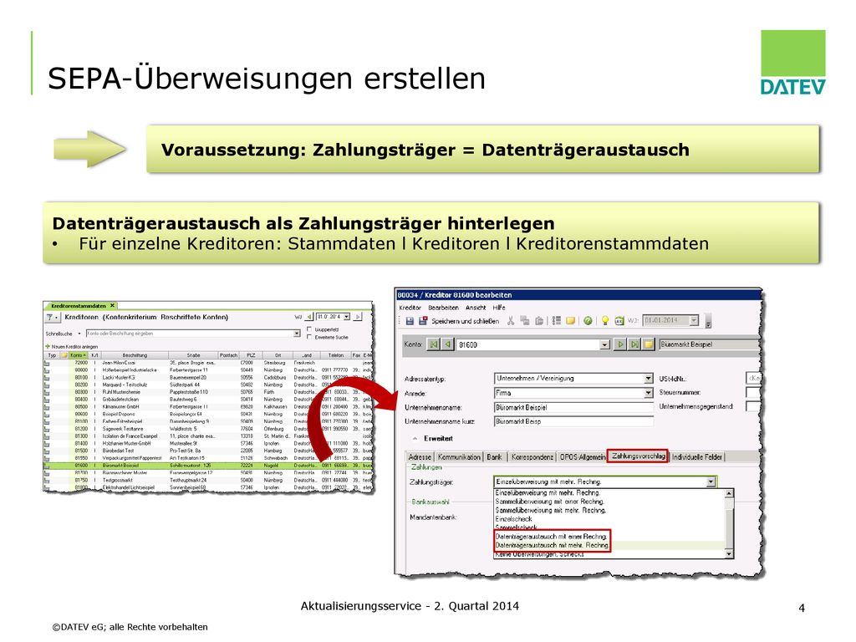Click the filter funnel icon in Kreditoren list

(50, 317)
